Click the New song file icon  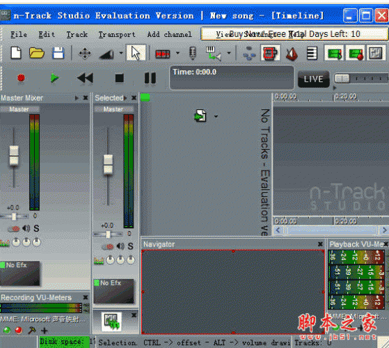click(16, 53)
